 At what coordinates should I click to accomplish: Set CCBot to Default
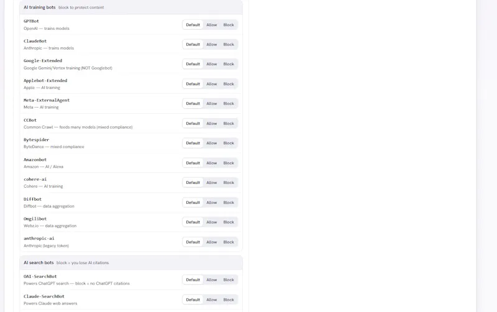[193, 123]
